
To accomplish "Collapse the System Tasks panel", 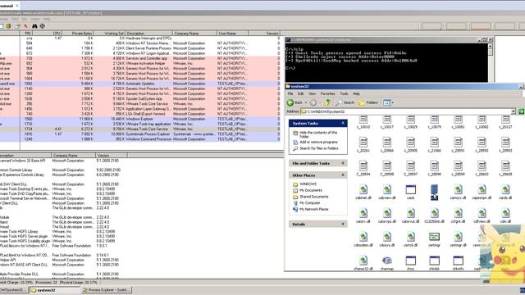I will (x=343, y=124).
